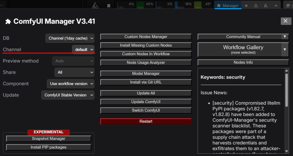The image size is (293, 156).
Task: Open the Component workflow version dropdown
Action: pos(71,84)
